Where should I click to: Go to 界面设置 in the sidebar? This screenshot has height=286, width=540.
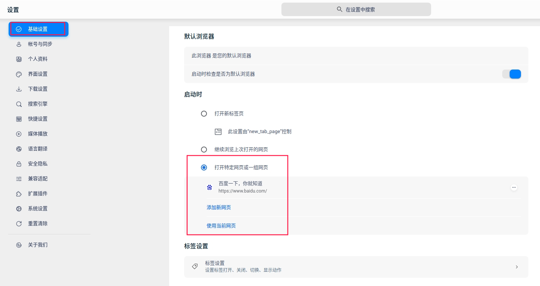[x=38, y=74]
